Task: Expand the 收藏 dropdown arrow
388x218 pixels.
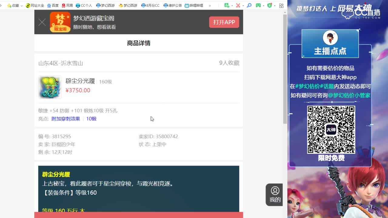Action: point(22,6)
